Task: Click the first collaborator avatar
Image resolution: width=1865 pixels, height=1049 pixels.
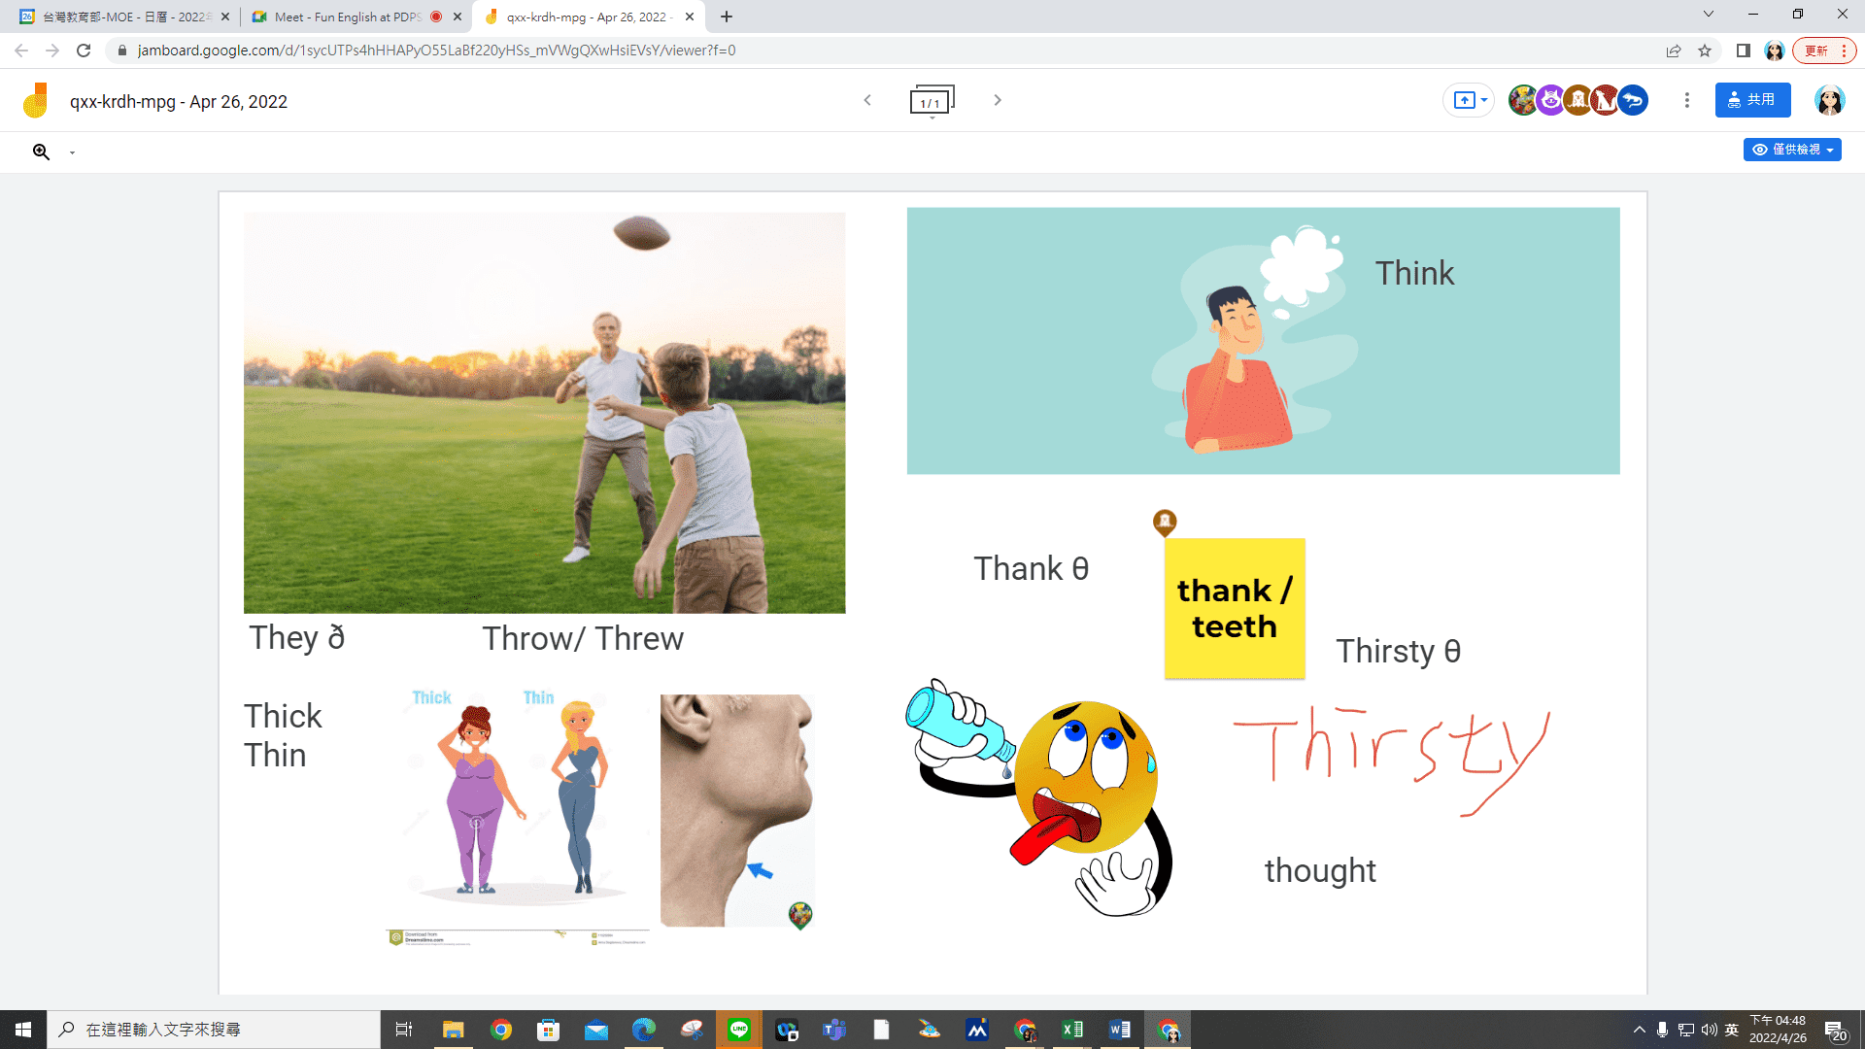Action: [1523, 100]
